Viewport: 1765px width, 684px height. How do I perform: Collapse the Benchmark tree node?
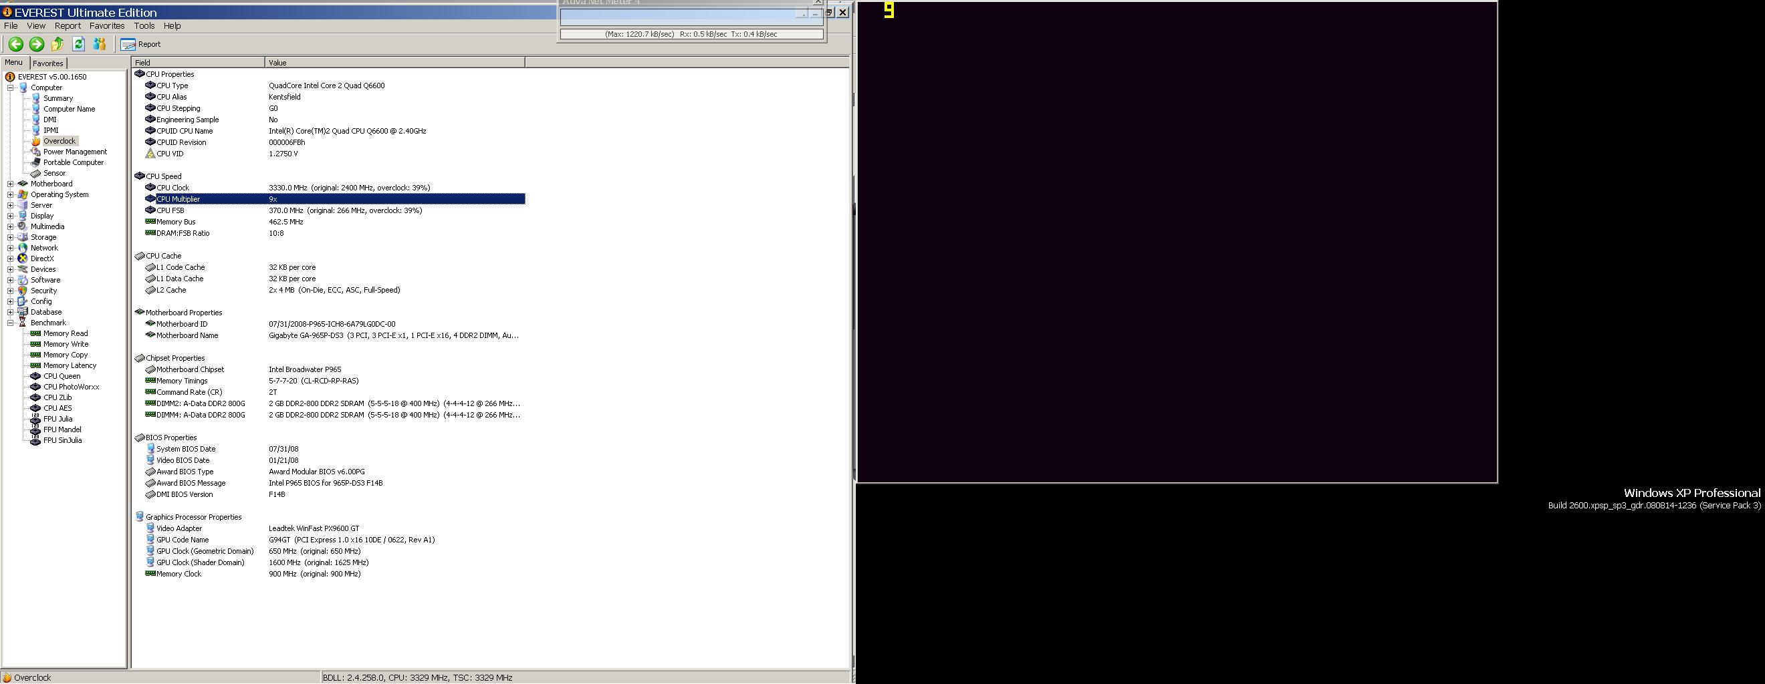(10, 323)
